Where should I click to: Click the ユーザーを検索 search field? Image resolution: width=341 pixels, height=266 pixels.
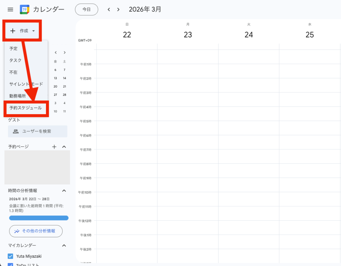(x=42, y=132)
